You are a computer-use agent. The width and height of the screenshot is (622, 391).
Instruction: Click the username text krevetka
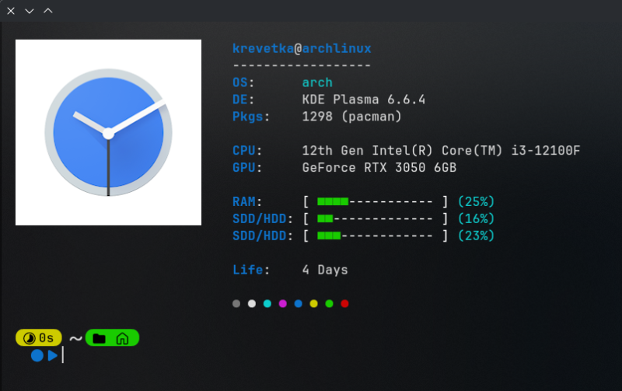263,48
